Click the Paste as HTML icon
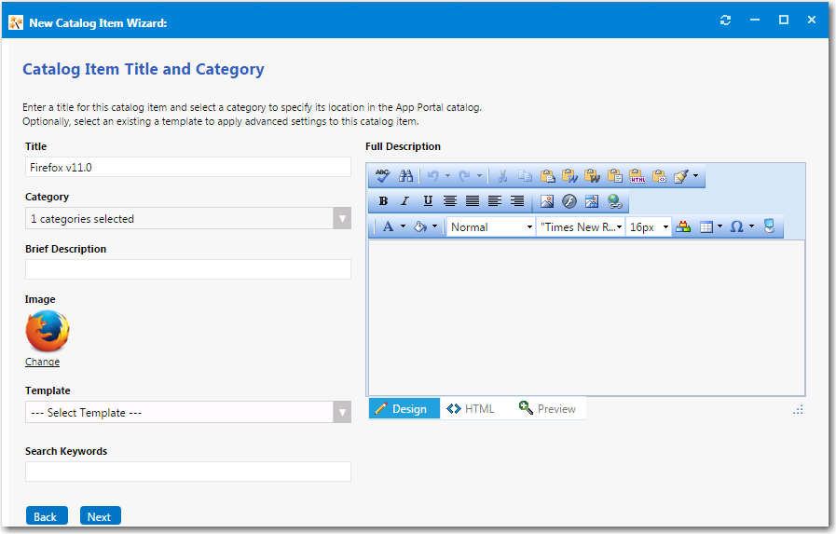Screen dimensions: 836x534 [x=637, y=176]
